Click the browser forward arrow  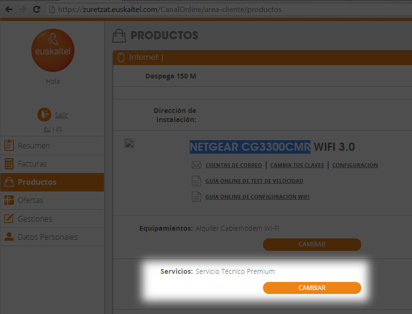pyautogui.click(x=23, y=10)
